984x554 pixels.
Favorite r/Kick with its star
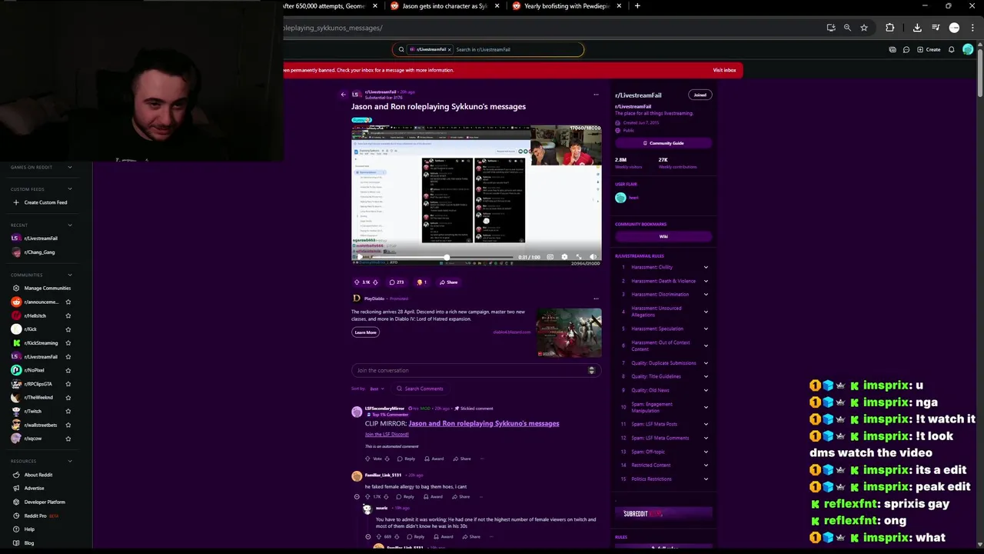point(68,329)
